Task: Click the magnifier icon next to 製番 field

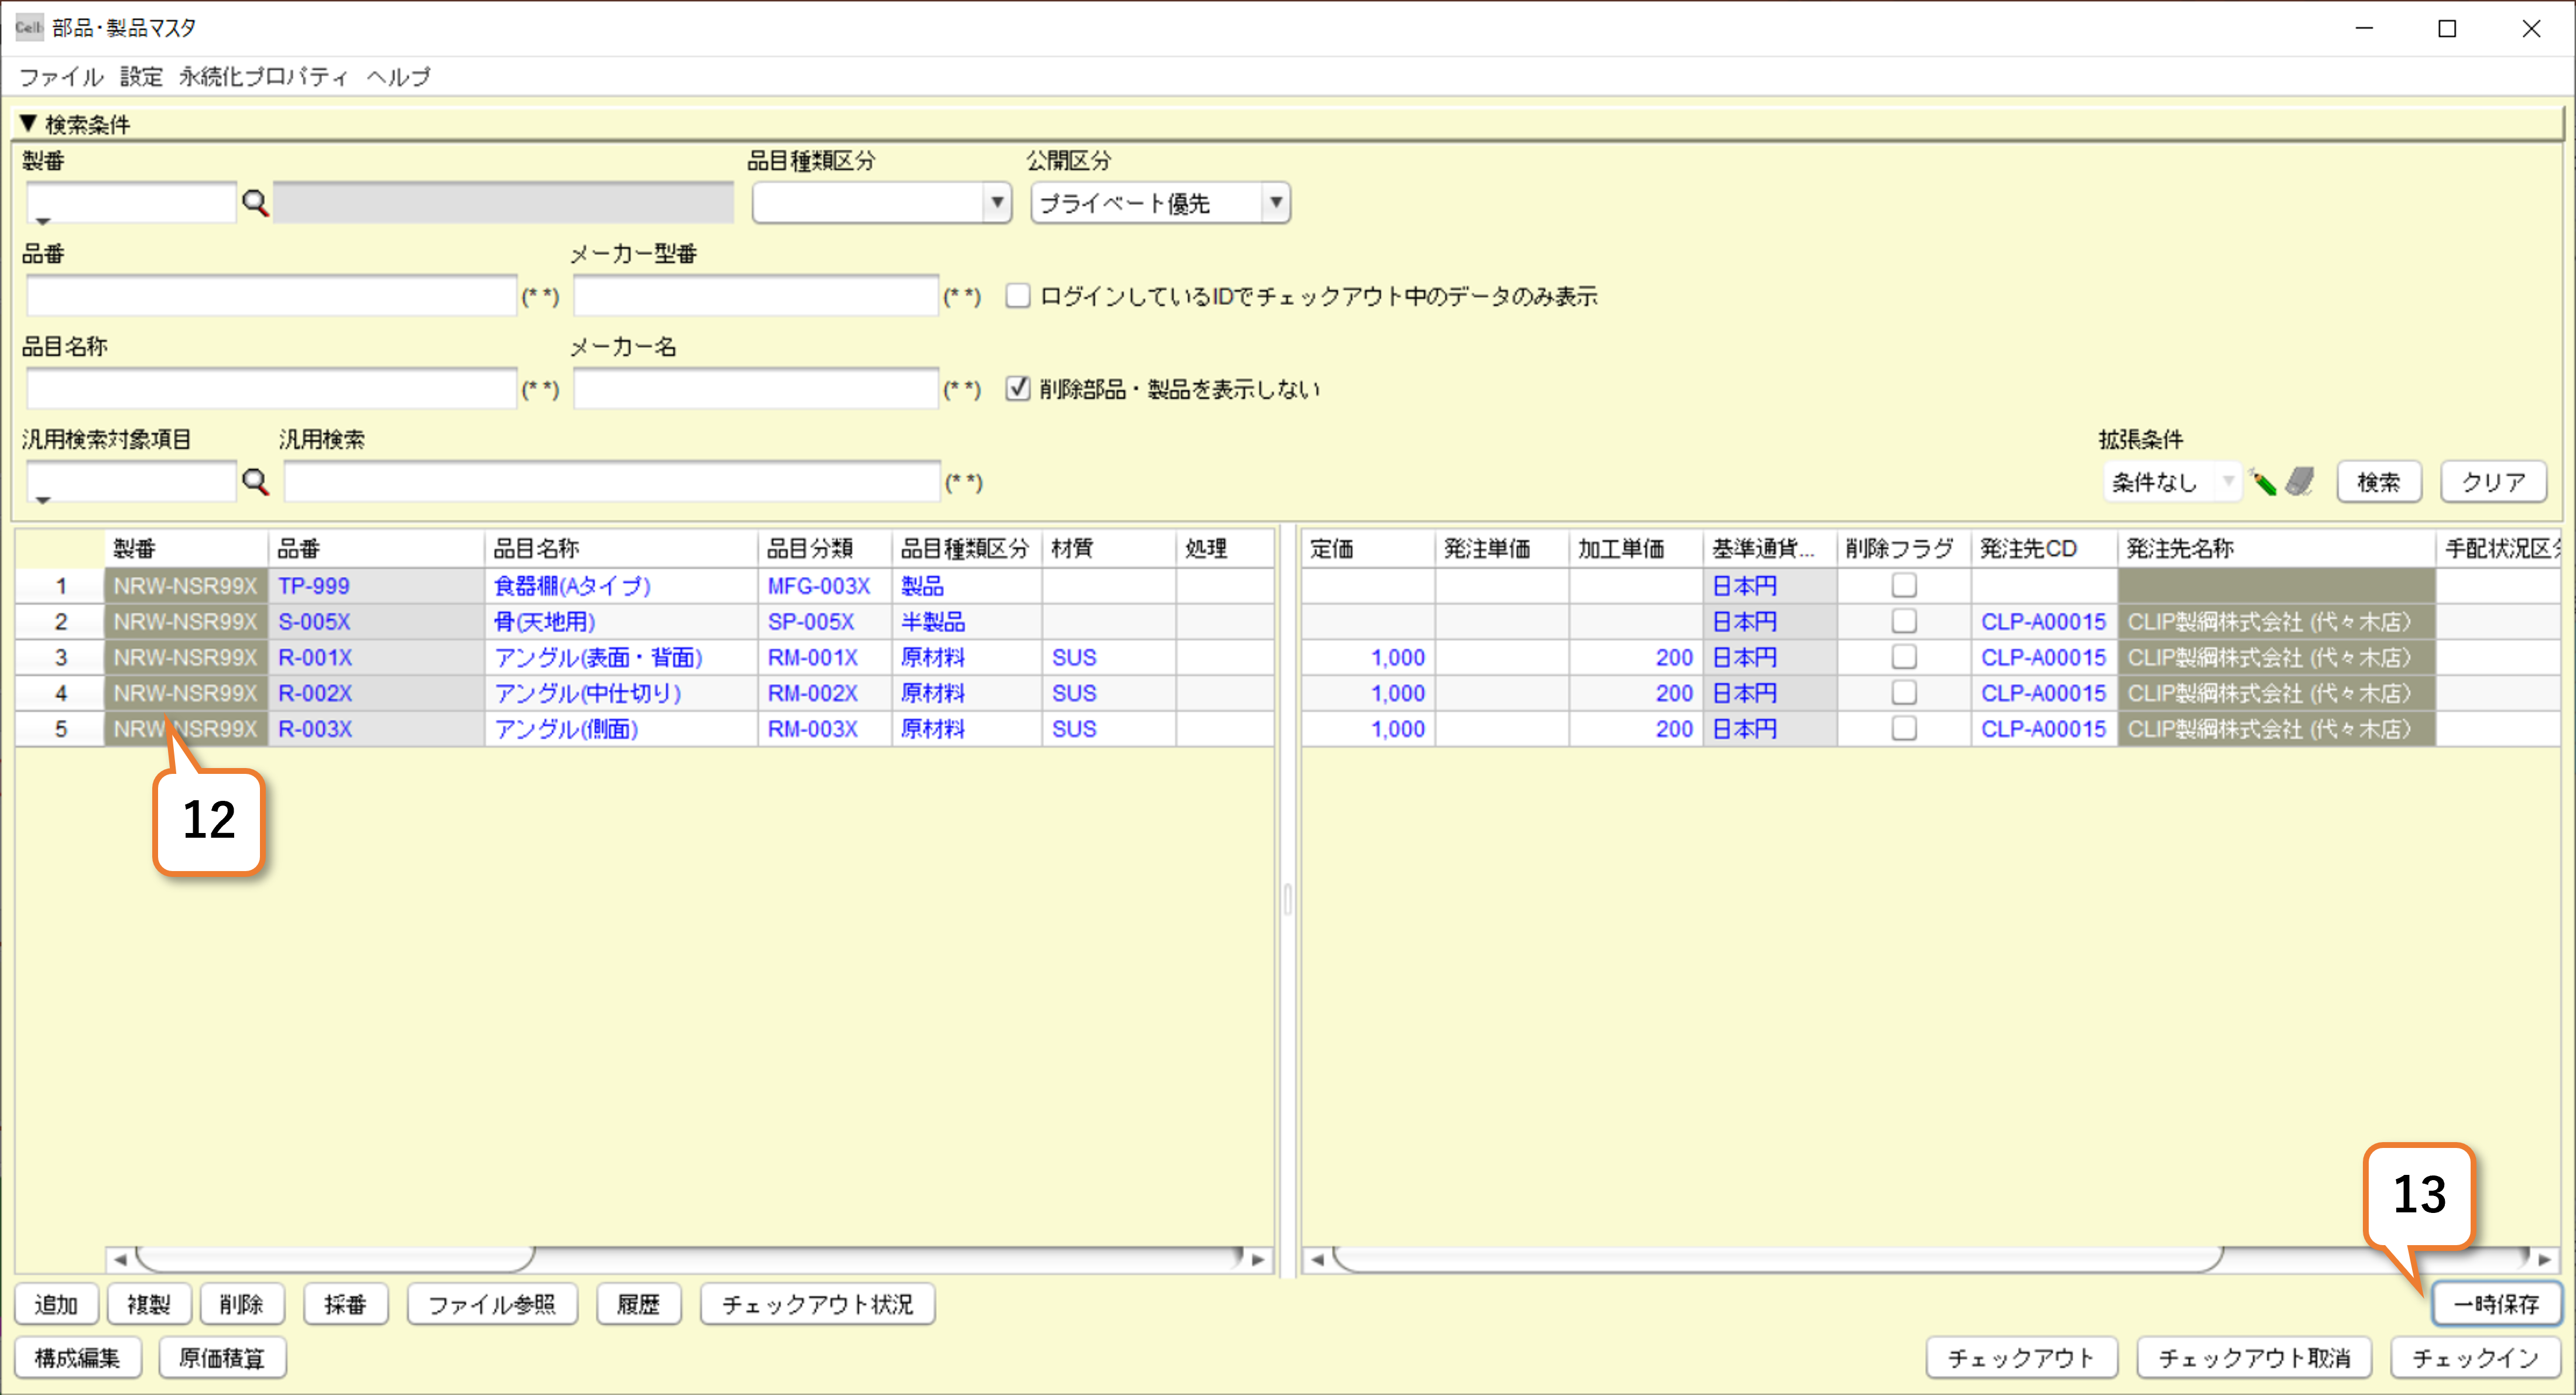Action: point(256,203)
